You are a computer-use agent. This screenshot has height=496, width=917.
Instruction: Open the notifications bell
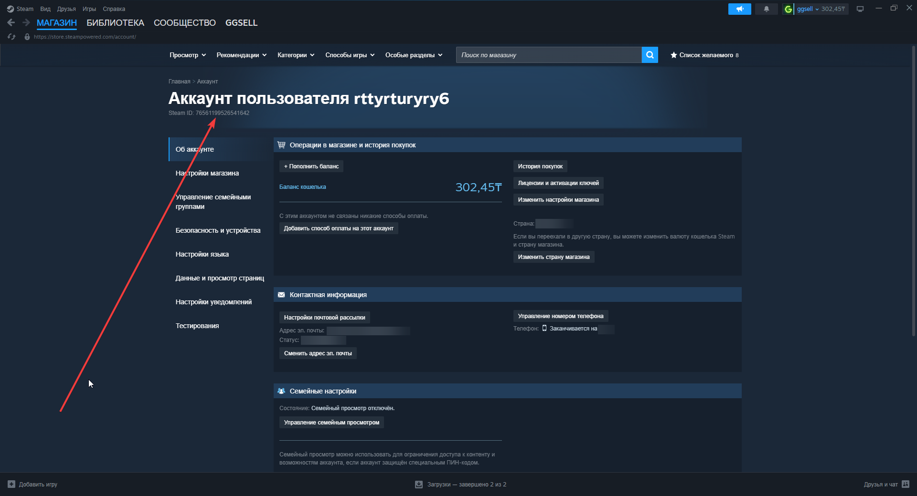coord(766,9)
